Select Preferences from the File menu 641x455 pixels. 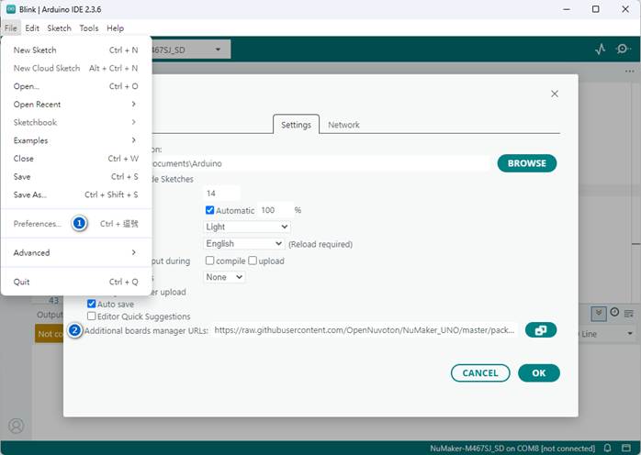click(x=38, y=224)
